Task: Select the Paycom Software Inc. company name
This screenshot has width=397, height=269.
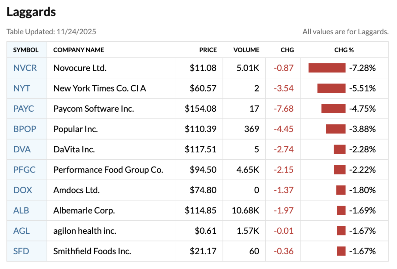Action: point(93,109)
